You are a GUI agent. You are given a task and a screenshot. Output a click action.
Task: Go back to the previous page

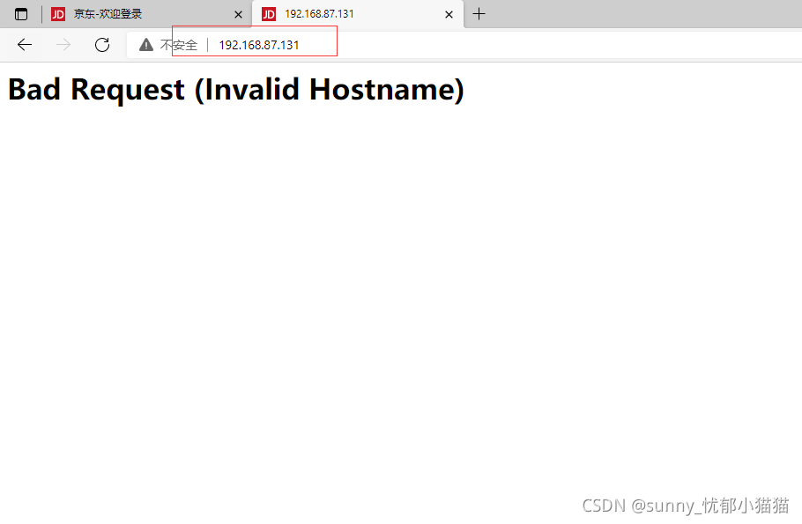tap(25, 45)
